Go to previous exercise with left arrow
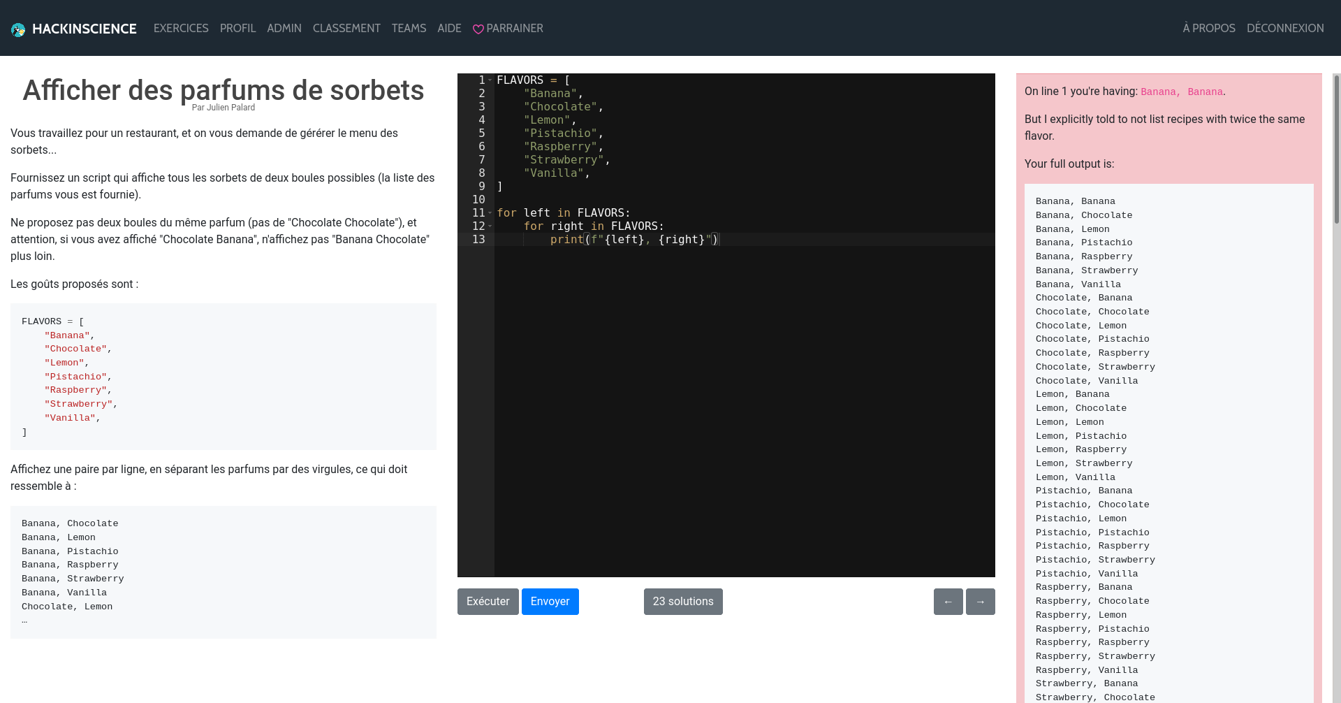 tap(948, 602)
